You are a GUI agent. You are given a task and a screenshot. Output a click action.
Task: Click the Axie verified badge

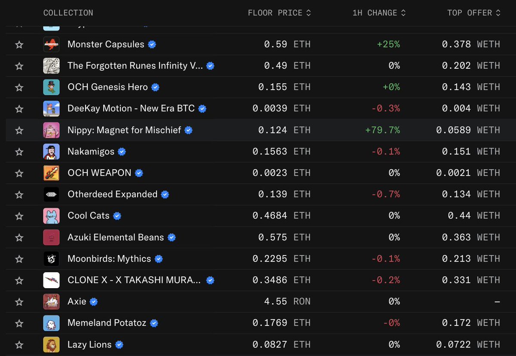click(x=94, y=302)
